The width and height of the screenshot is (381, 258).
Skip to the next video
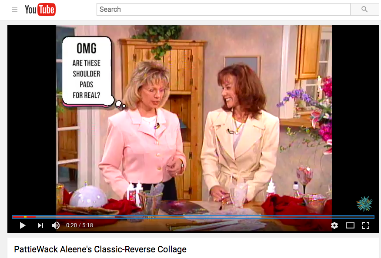point(40,225)
